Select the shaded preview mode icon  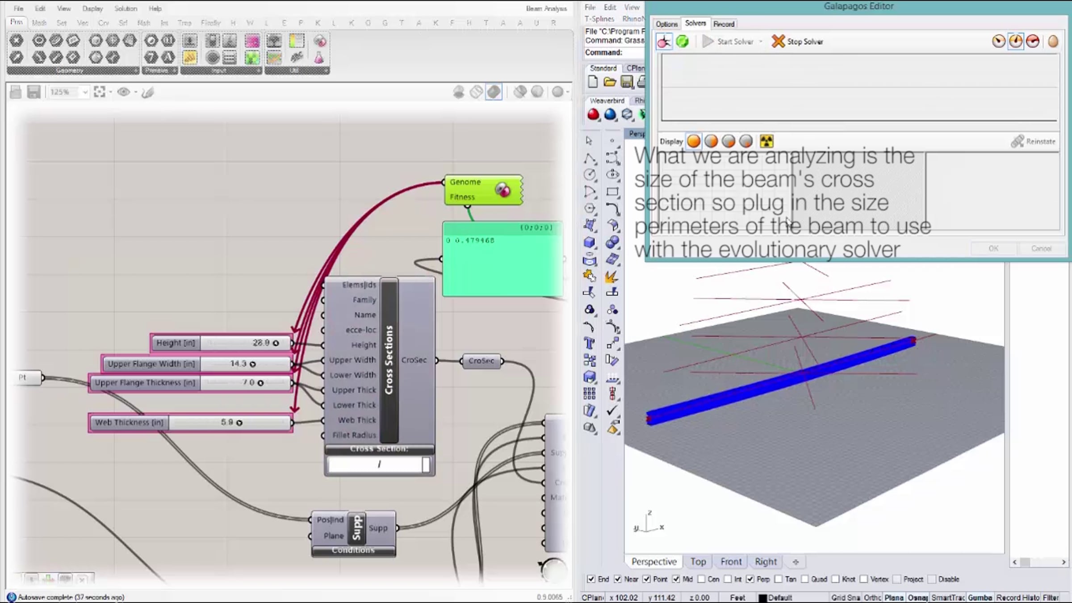pyautogui.click(x=494, y=92)
